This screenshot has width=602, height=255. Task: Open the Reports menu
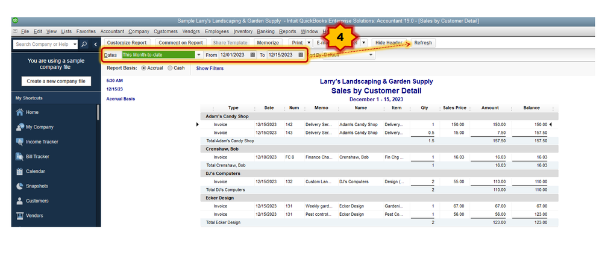(x=287, y=31)
